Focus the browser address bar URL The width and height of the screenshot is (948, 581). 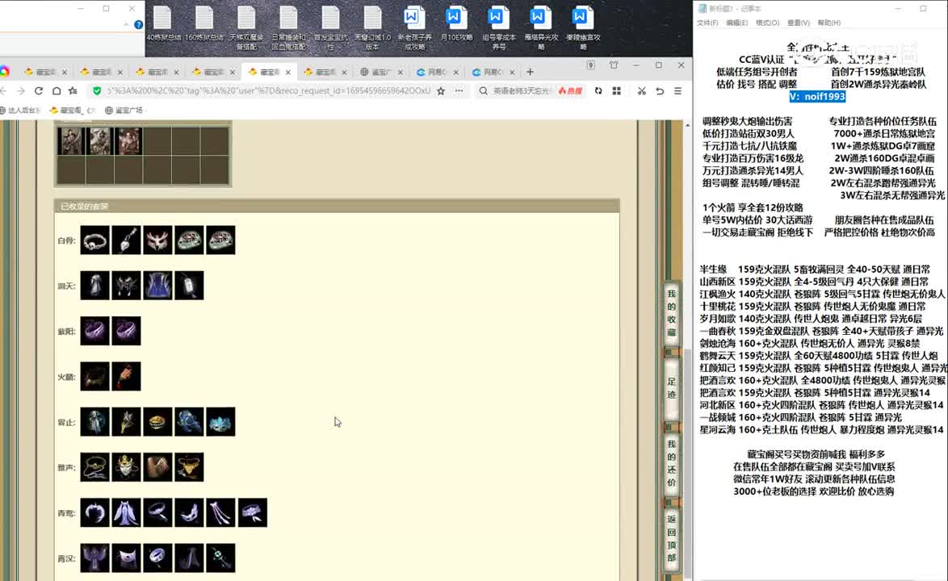point(268,90)
